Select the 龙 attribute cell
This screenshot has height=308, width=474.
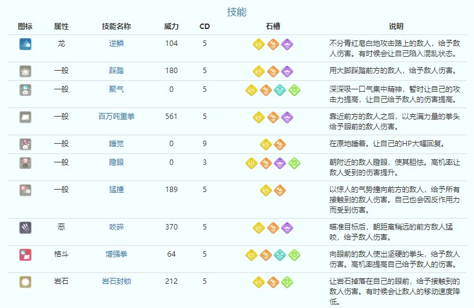click(x=62, y=43)
